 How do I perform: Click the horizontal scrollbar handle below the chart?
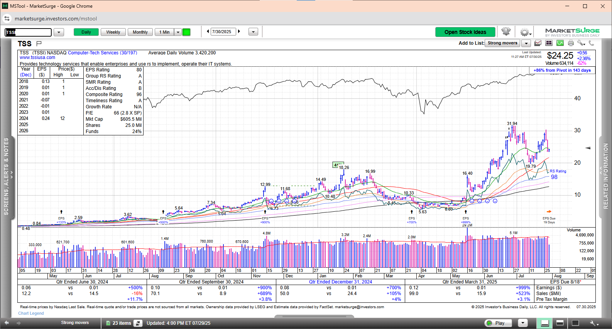(x=314, y=317)
